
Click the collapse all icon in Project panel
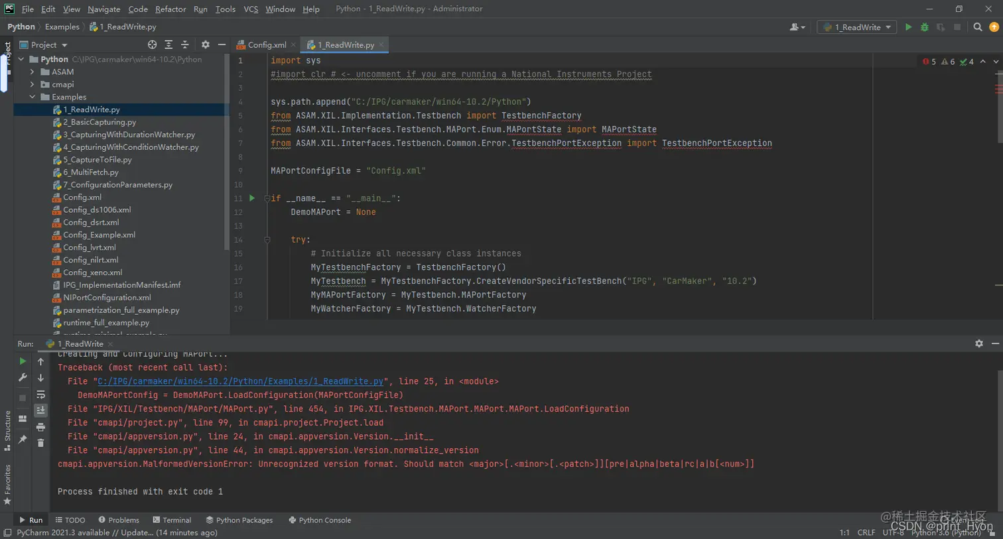(185, 44)
